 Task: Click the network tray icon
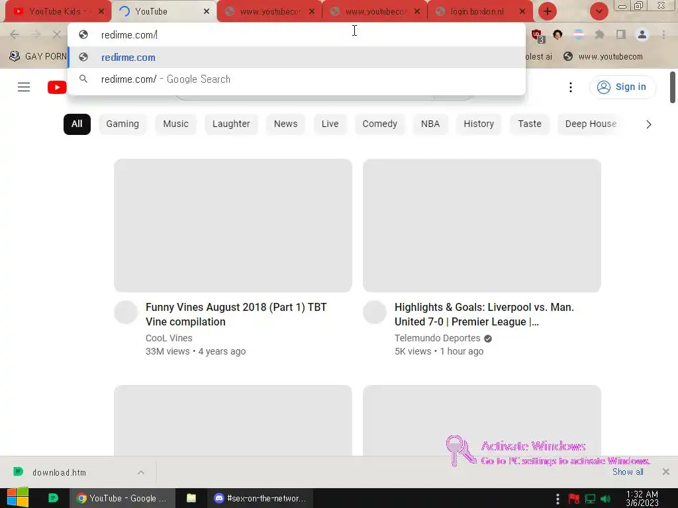click(x=590, y=499)
